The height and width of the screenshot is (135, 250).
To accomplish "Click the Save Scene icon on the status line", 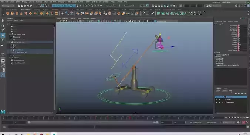I will coord(25,6).
